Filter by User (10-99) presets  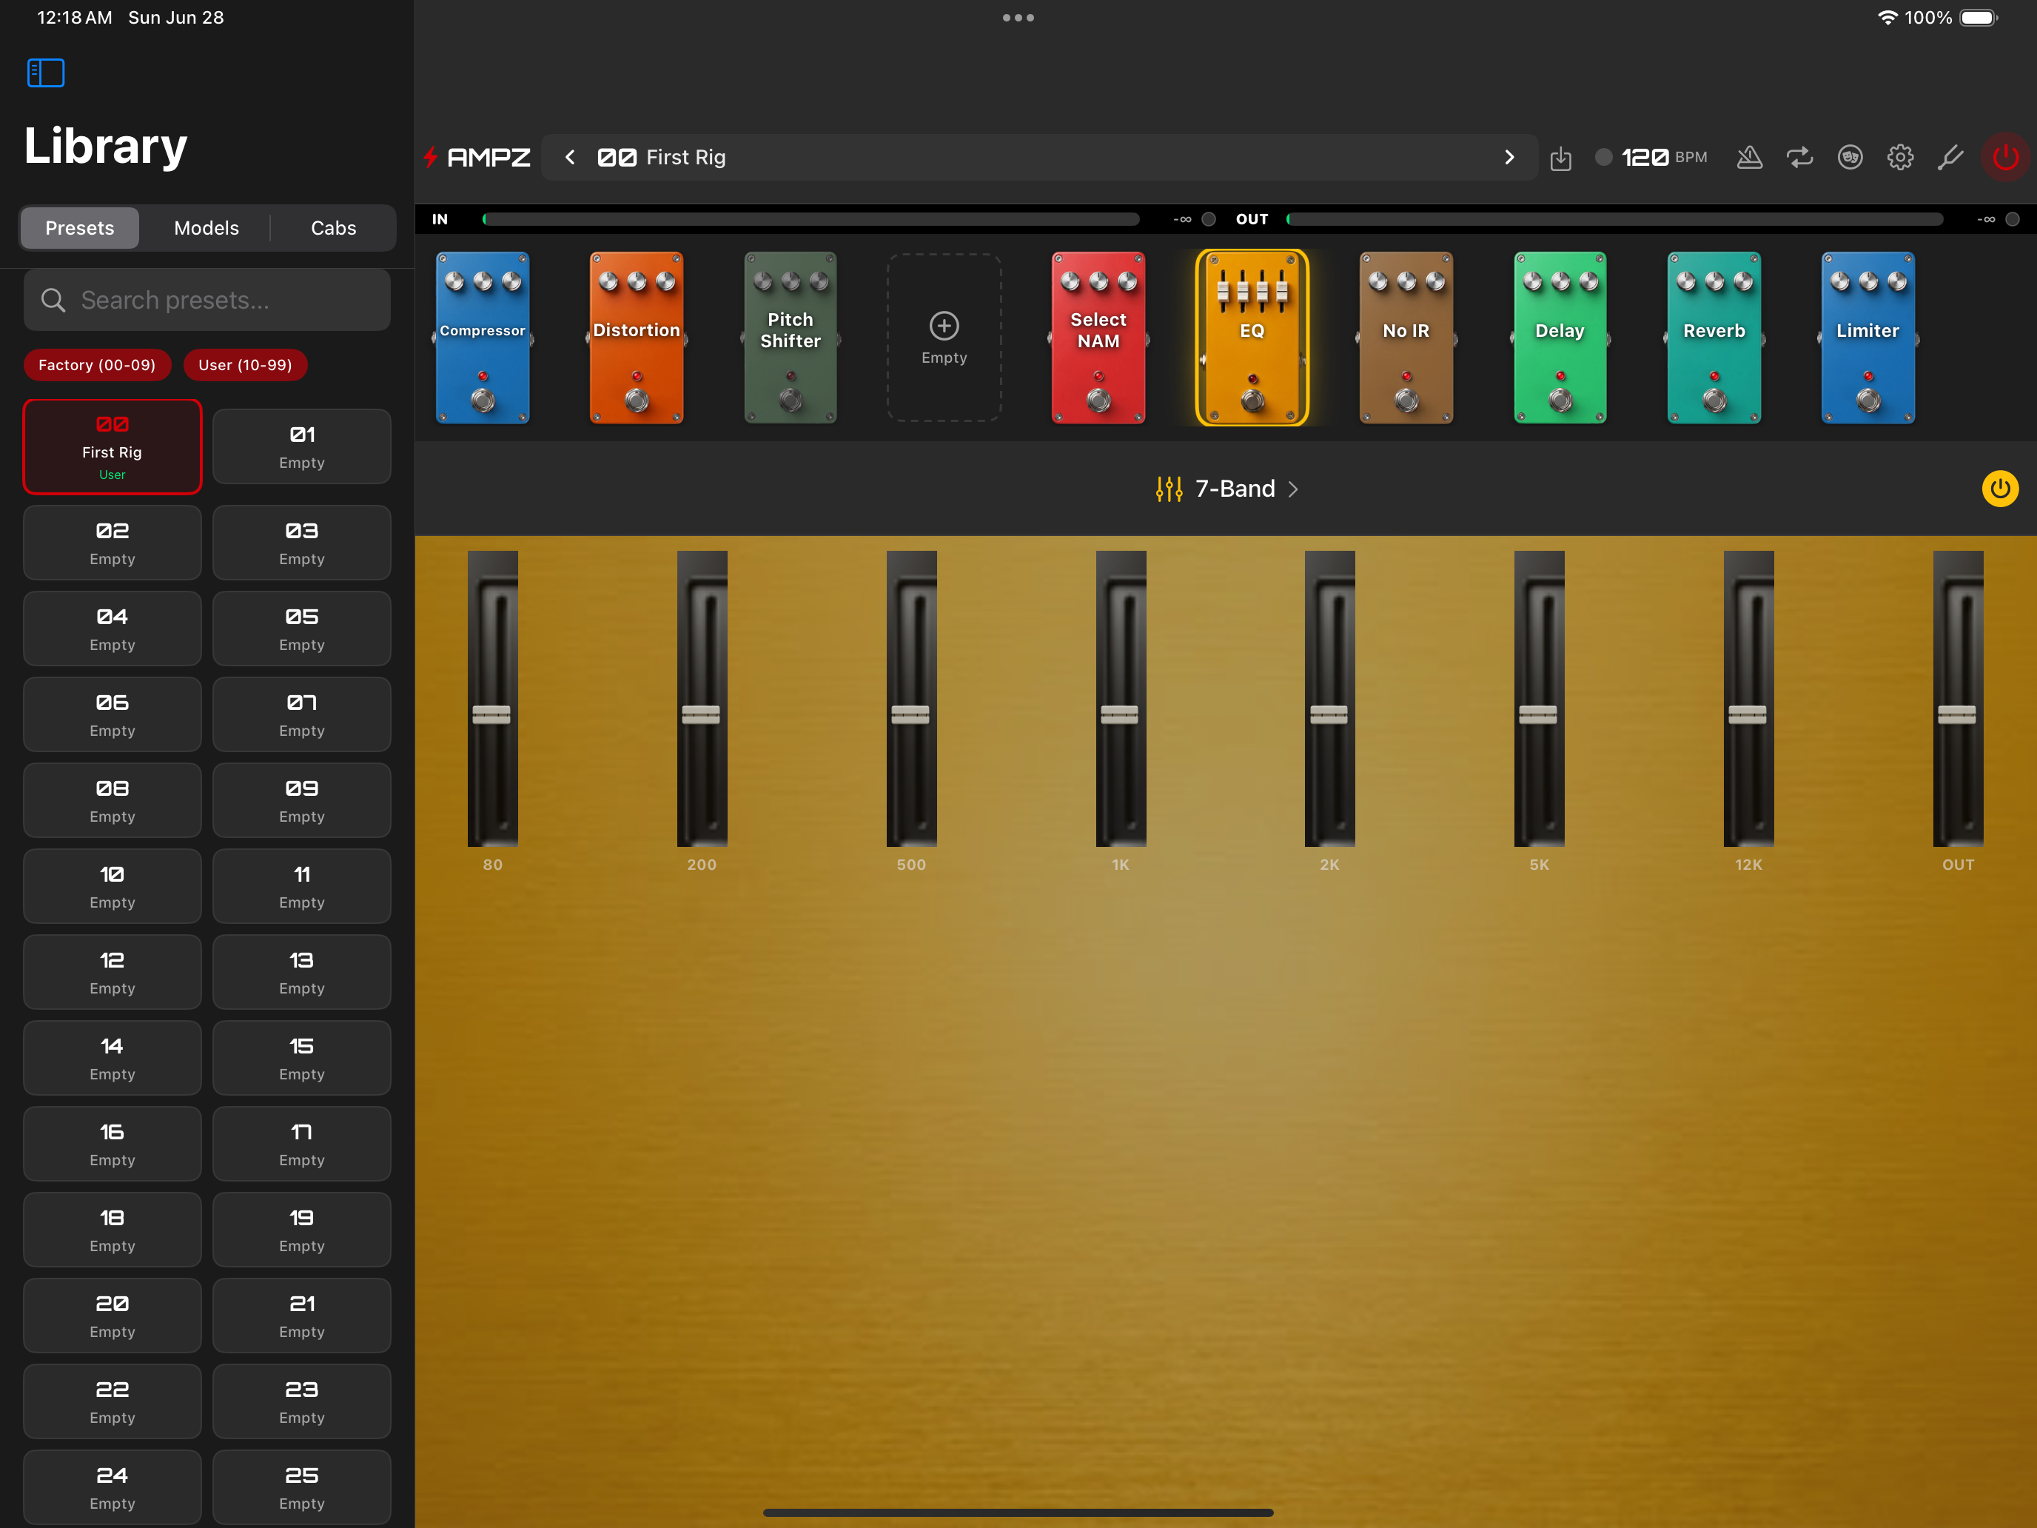245,365
